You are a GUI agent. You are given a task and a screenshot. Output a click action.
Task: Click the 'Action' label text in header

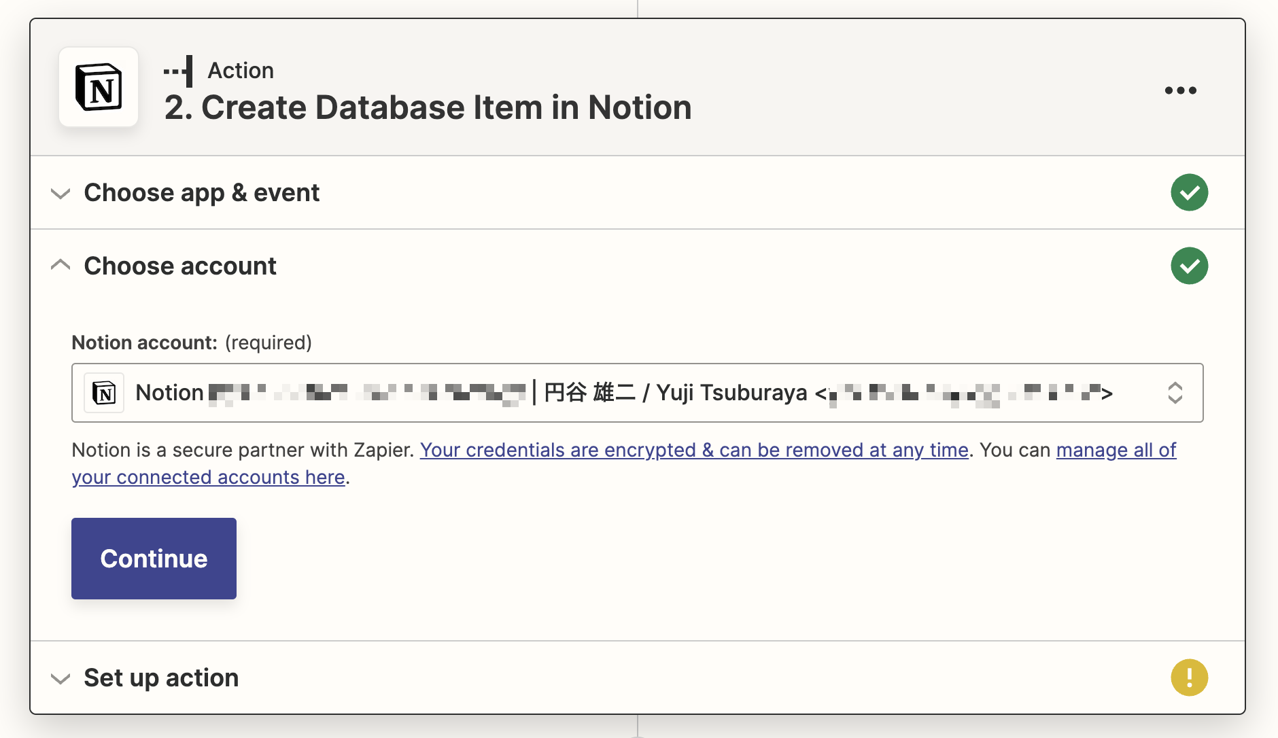tap(241, 71)
